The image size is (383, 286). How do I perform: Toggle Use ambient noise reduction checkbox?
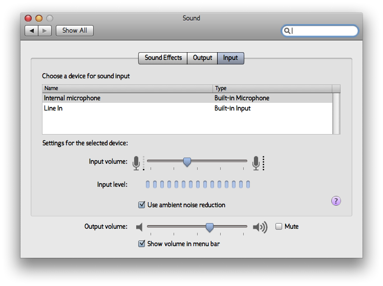[x=141, y=205]
